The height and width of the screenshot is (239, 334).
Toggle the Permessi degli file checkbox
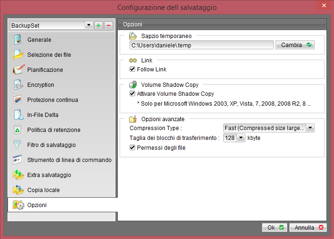click(132, 147)
